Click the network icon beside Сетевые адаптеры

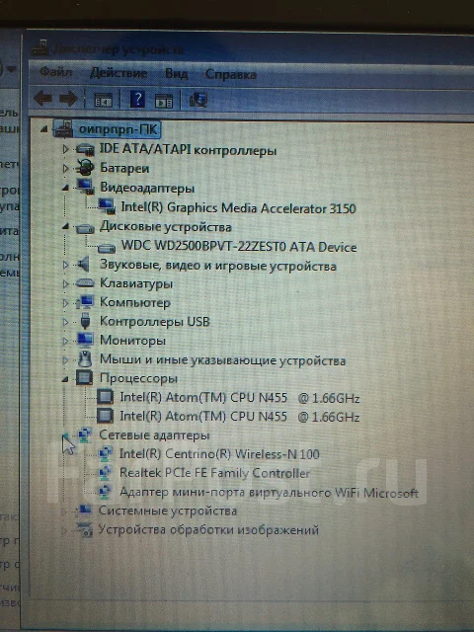click(85, 434)
